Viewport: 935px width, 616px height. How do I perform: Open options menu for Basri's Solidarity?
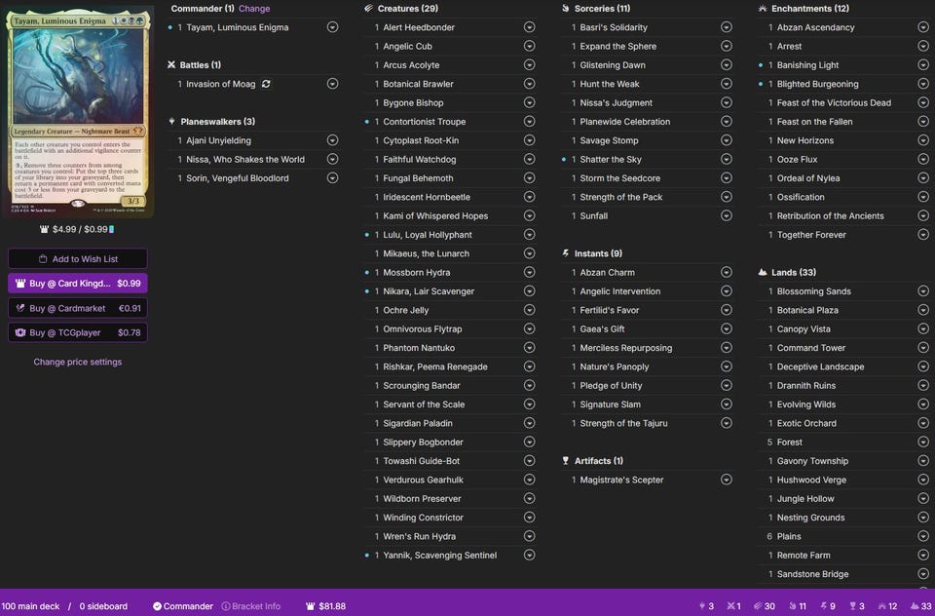point(726,27)
